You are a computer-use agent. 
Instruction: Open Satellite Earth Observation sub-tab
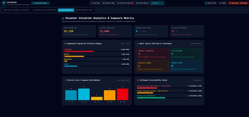44,10
